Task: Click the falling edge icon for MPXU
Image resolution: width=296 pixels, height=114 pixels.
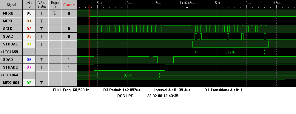Action: (55, 13)
